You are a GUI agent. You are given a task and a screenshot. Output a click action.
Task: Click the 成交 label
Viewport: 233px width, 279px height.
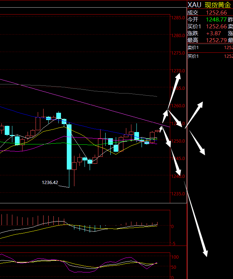tap(193, 13)
